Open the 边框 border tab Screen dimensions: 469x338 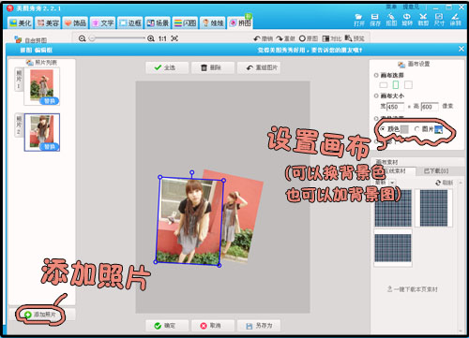(130, 22)
